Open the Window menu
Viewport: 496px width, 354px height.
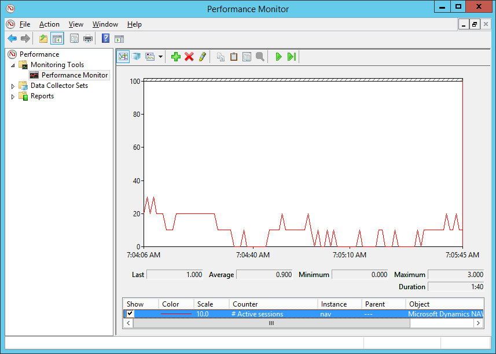pos(105,24)
